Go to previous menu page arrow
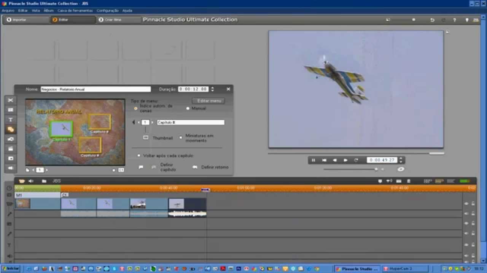Image resolution: width=487 pixels, height=273 pixels. (33, 170)
